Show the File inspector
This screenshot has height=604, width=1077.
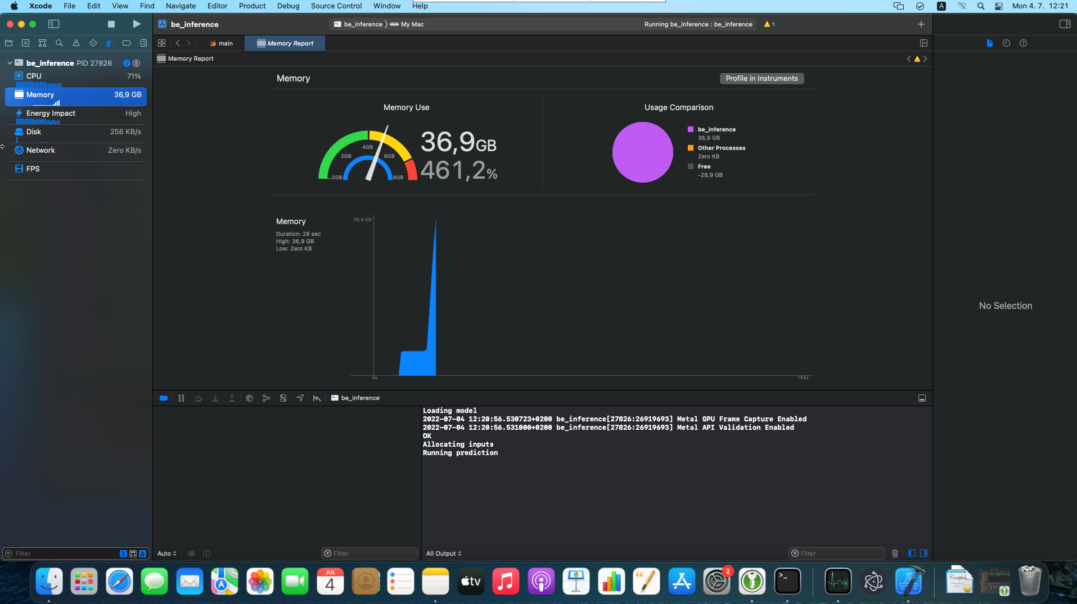pos(989,43)
